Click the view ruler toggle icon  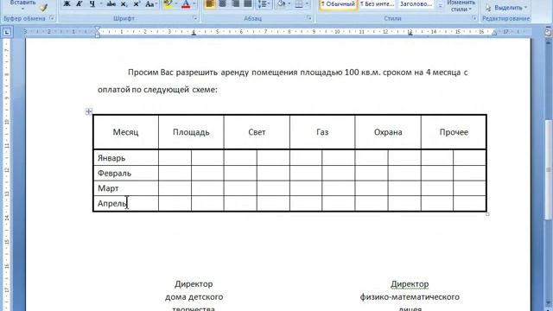pos(549,32)
